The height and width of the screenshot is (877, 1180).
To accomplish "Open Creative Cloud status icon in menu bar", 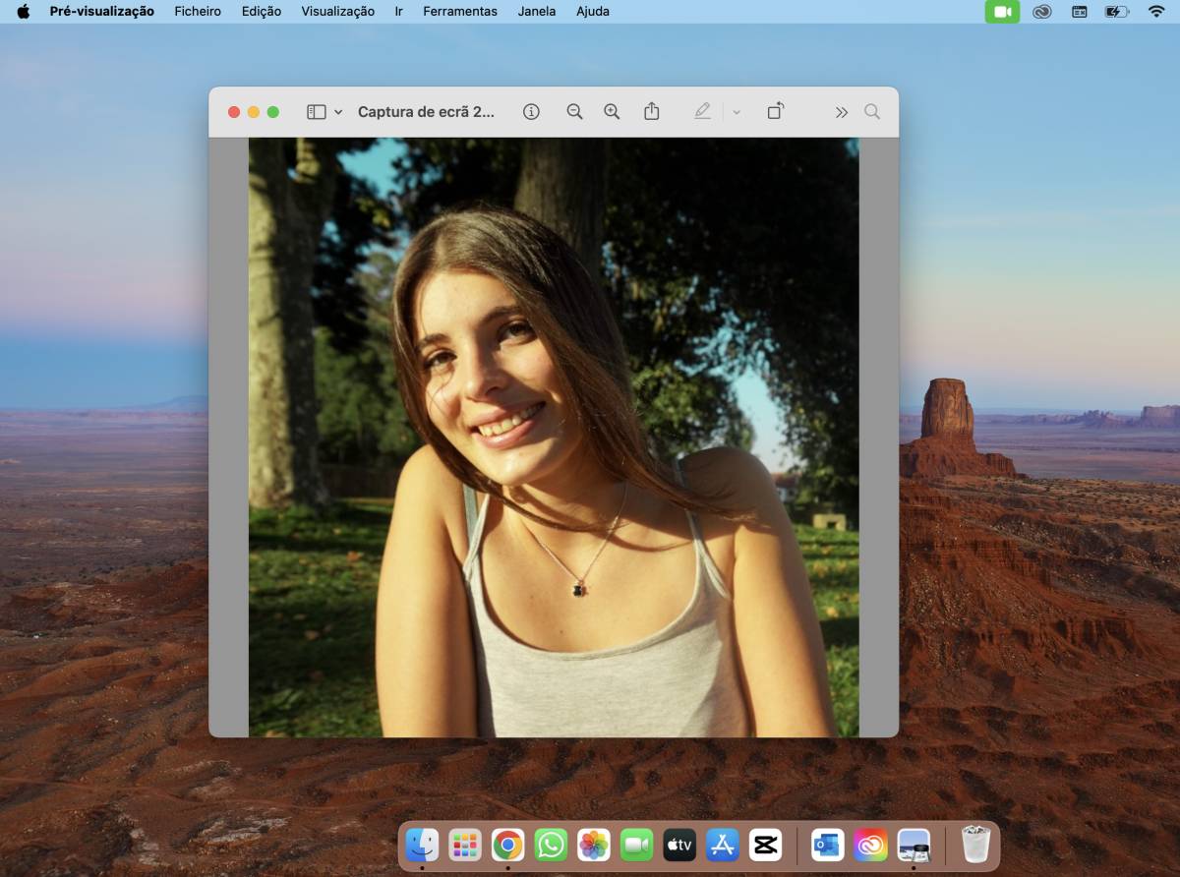I will (x=1042, y=12).
